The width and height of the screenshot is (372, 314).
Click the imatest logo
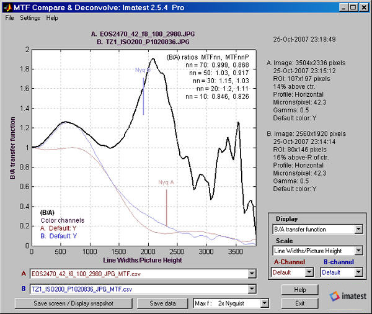tap(348, 296)
